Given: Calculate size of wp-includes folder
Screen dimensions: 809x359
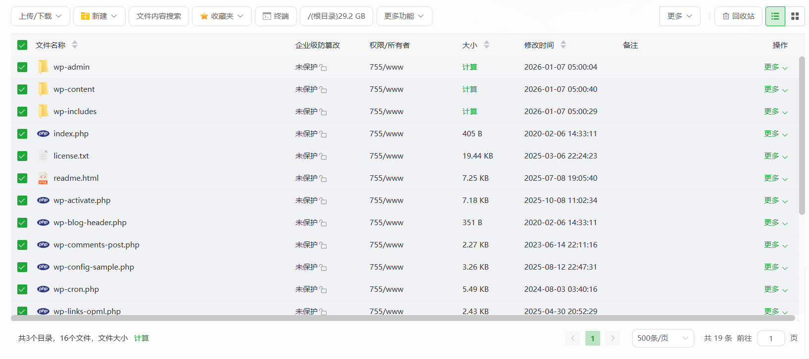Looking at the screenshot, I should point(469,112).
